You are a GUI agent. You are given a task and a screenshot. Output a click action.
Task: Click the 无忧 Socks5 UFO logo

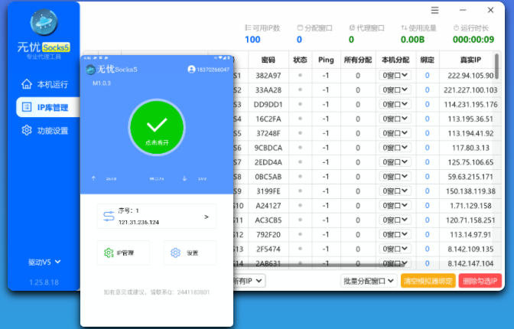44,22
